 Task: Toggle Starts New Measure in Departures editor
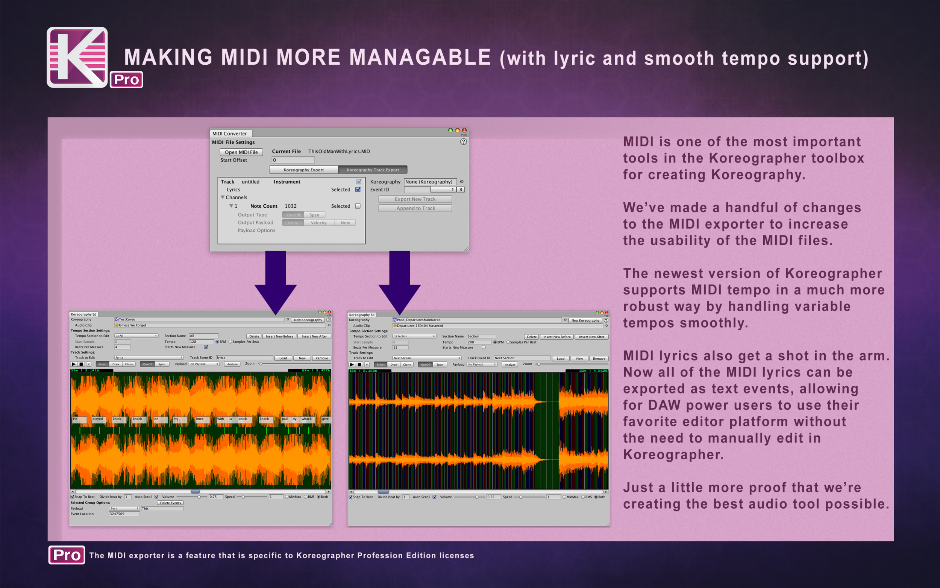click(484, 347)
